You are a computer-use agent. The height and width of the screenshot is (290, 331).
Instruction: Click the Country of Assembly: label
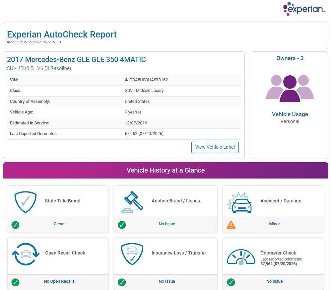tap(30, 102)
